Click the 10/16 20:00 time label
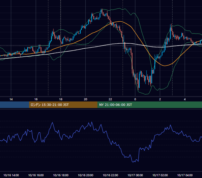Viewport: 202px width, 178px height. click(86, 175)
